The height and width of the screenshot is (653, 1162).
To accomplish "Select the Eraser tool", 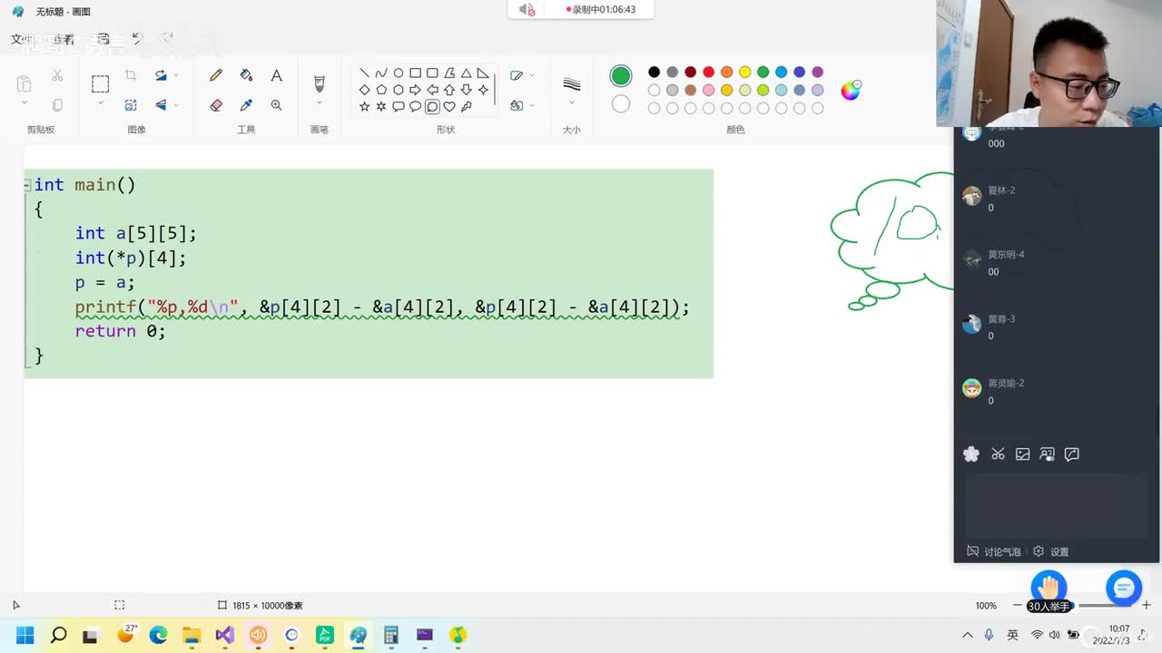I will [216, 105].
